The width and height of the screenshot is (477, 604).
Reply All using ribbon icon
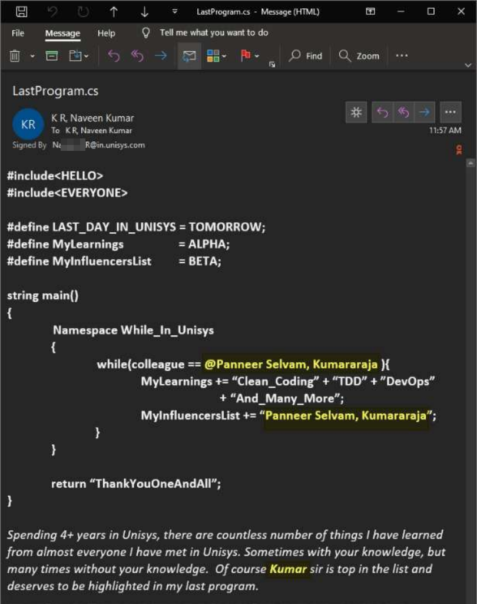click(137, 56)
